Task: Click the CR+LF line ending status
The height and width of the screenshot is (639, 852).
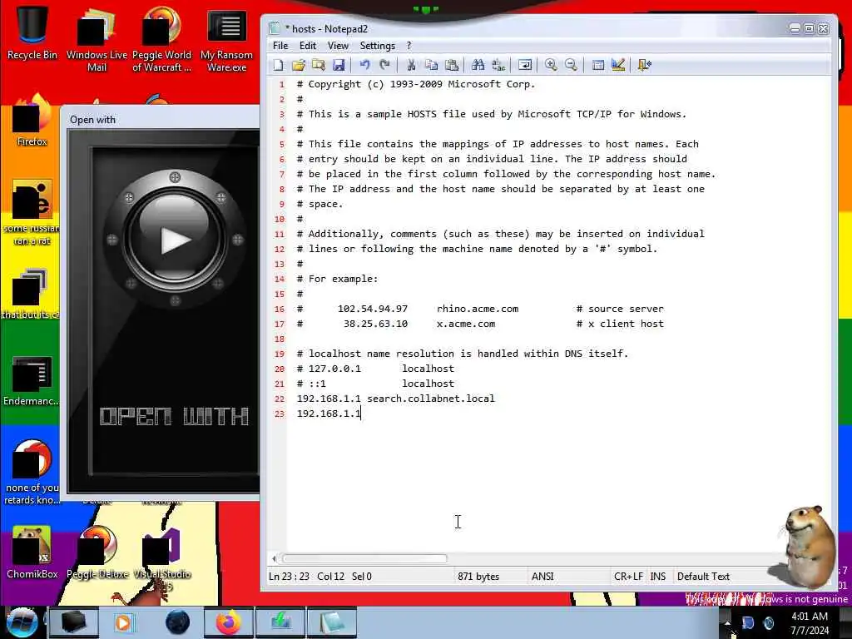Action: coord(628,577)
